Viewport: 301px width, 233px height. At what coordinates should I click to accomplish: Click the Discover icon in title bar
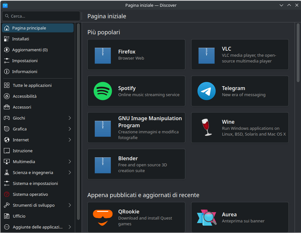point(5,5)
